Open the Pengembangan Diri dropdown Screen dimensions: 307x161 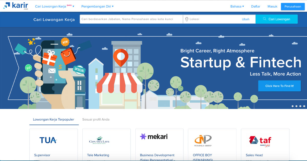point(97,6)
